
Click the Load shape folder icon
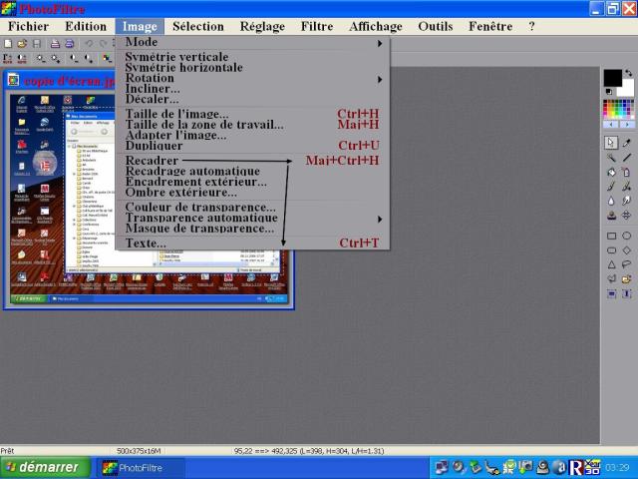click(627, 279)
